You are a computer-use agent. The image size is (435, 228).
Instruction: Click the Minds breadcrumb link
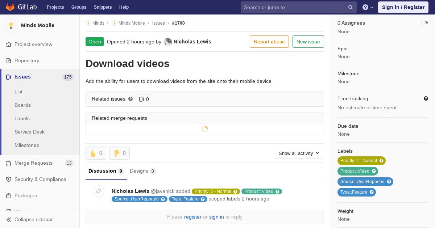click(x=98, y=23)
